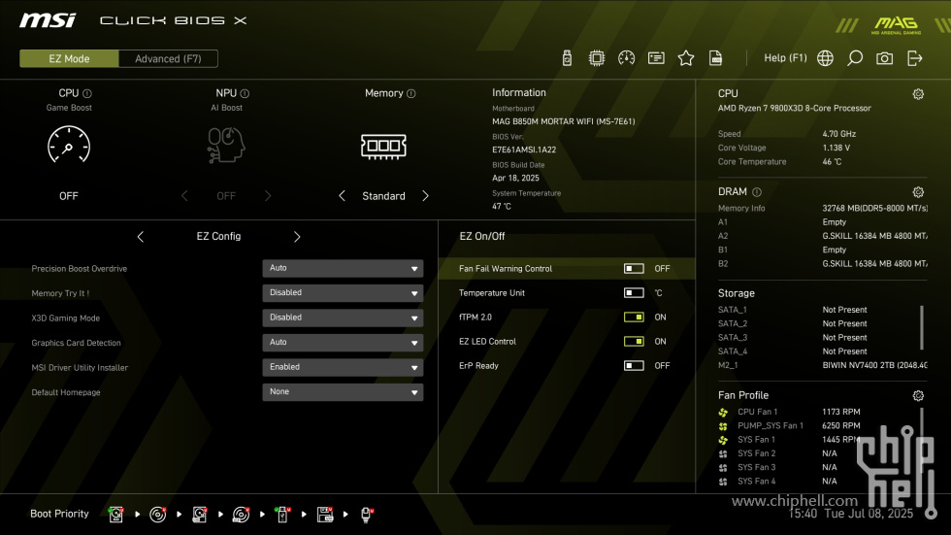Screen dimensions: 951x535
Task: Click next Memory profile arrow
Action: 425,196
